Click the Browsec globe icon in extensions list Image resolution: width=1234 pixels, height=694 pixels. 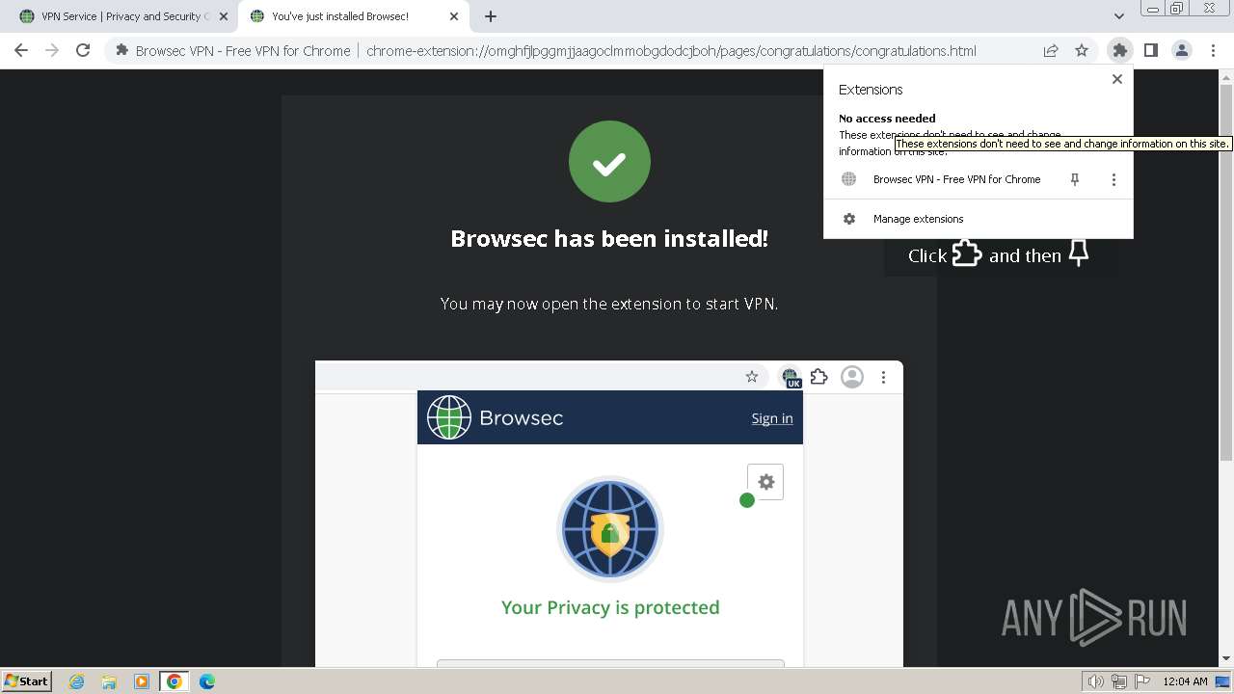[849, 179]
